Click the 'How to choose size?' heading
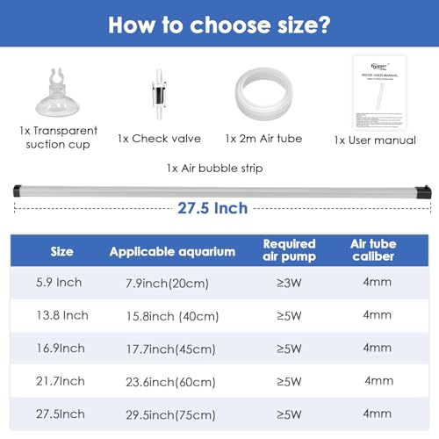439x439 pixels. tap(219, 25)
